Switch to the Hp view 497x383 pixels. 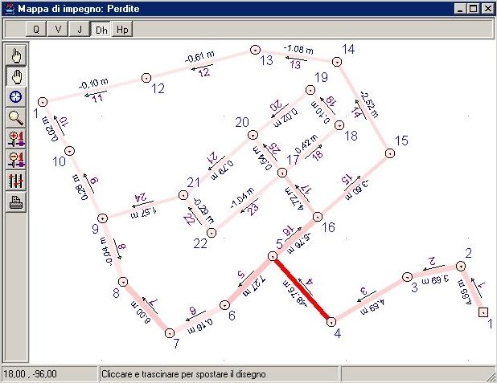[x=121, y=29]
